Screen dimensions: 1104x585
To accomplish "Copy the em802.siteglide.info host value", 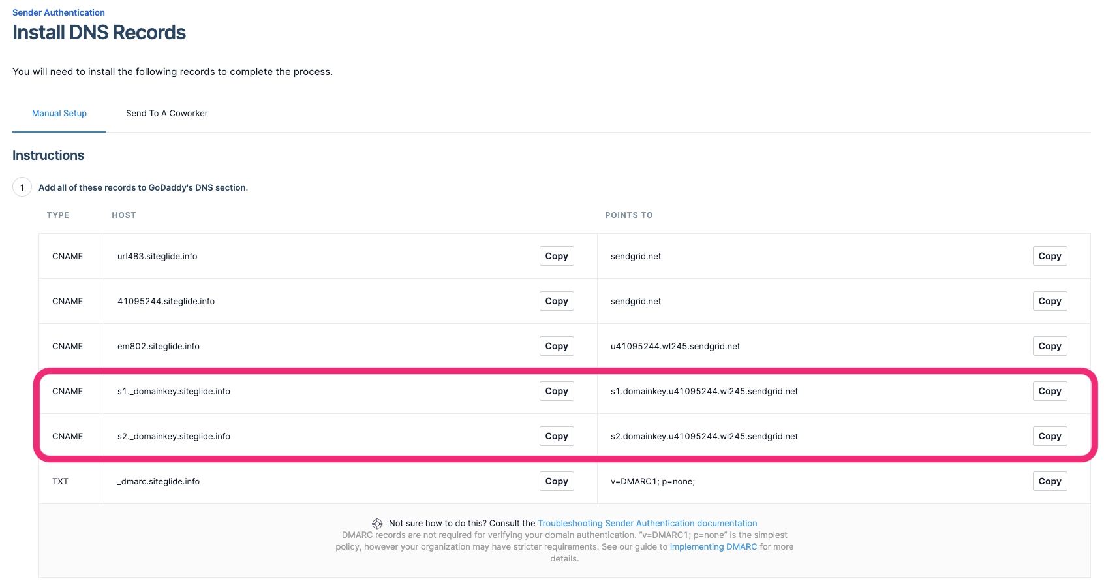I will click(556, 346).
